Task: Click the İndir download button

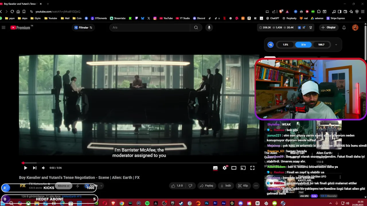Action: point(226,186)
